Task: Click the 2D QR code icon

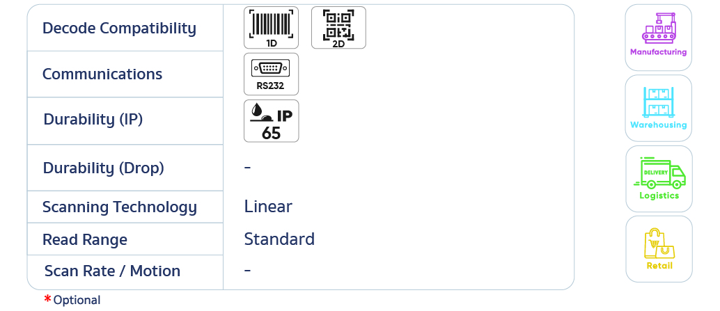Action: [x=338, y=28]
